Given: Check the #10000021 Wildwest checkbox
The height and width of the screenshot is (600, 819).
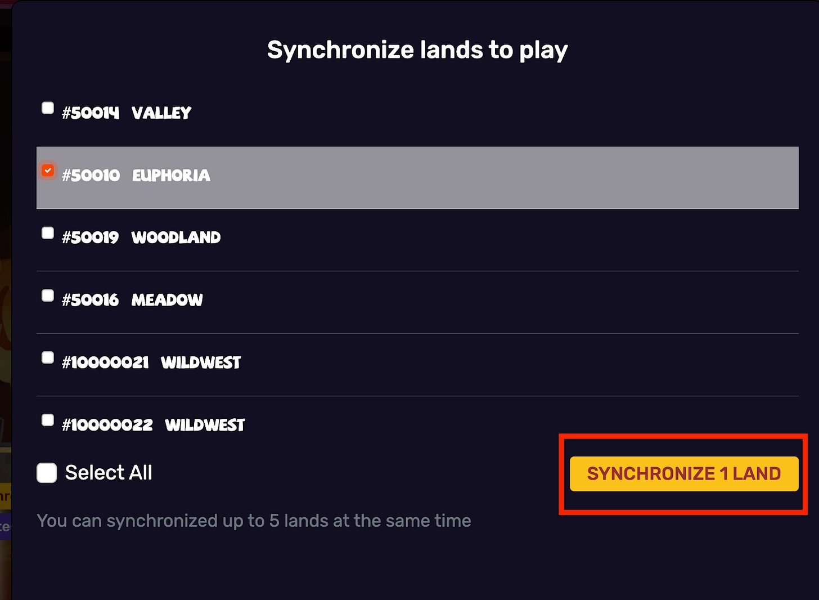Looking at the screenshot, I should [48, 358].
